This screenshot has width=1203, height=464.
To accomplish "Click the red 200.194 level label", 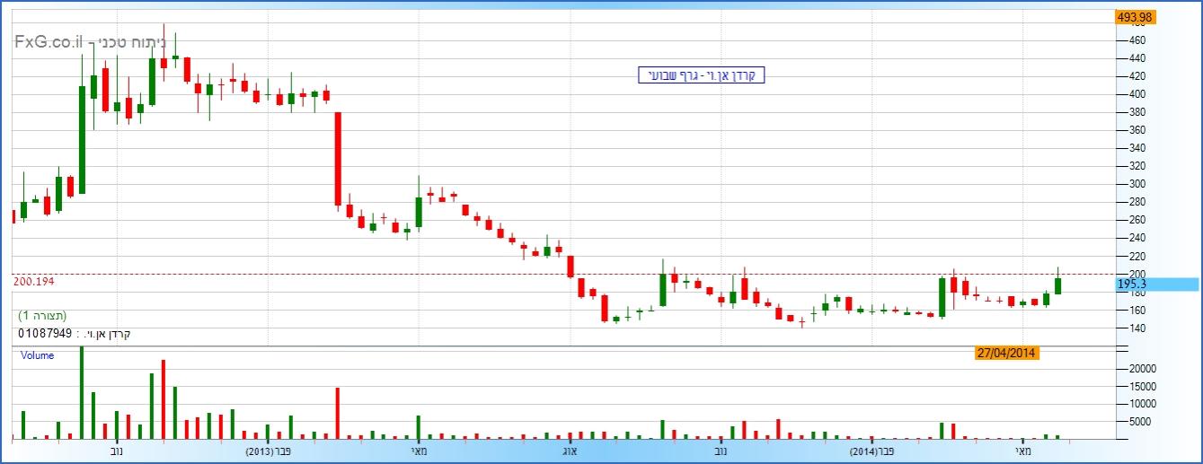I will click(35, 282).
